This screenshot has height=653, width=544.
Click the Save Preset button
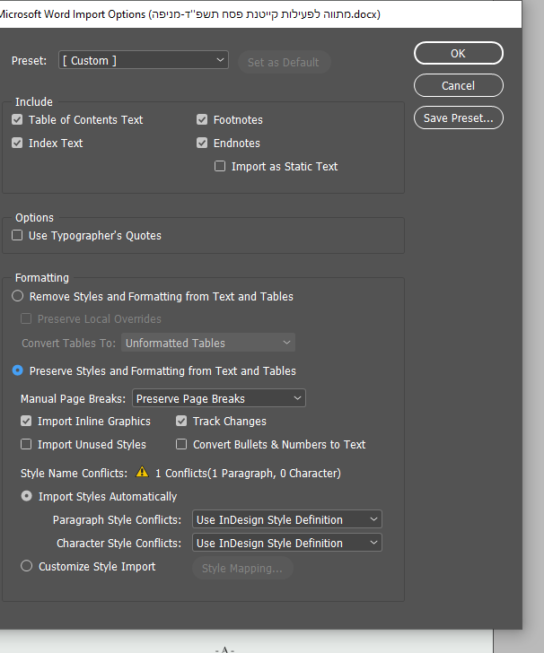[458, 118]
